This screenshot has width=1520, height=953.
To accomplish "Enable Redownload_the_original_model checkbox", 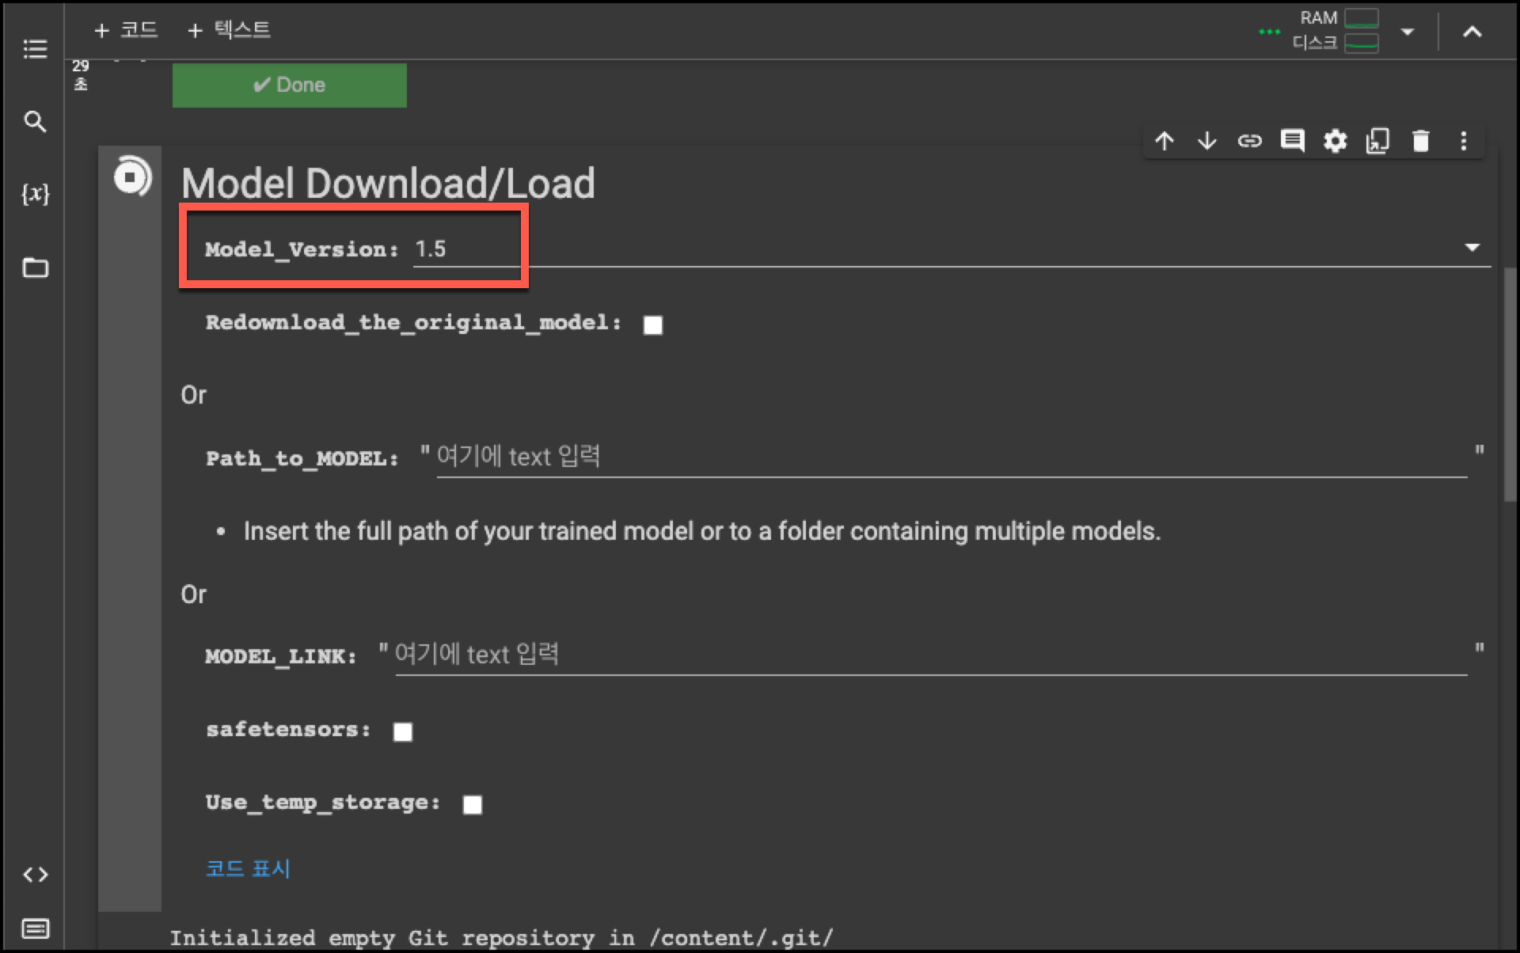I will (x=653, y=325).
